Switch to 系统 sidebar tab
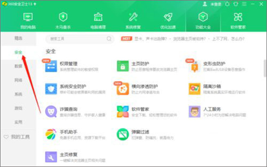Screen dimensions: 267x167 point(18,94)
